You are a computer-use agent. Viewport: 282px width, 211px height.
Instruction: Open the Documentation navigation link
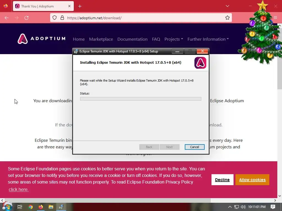tap(132, 39)
